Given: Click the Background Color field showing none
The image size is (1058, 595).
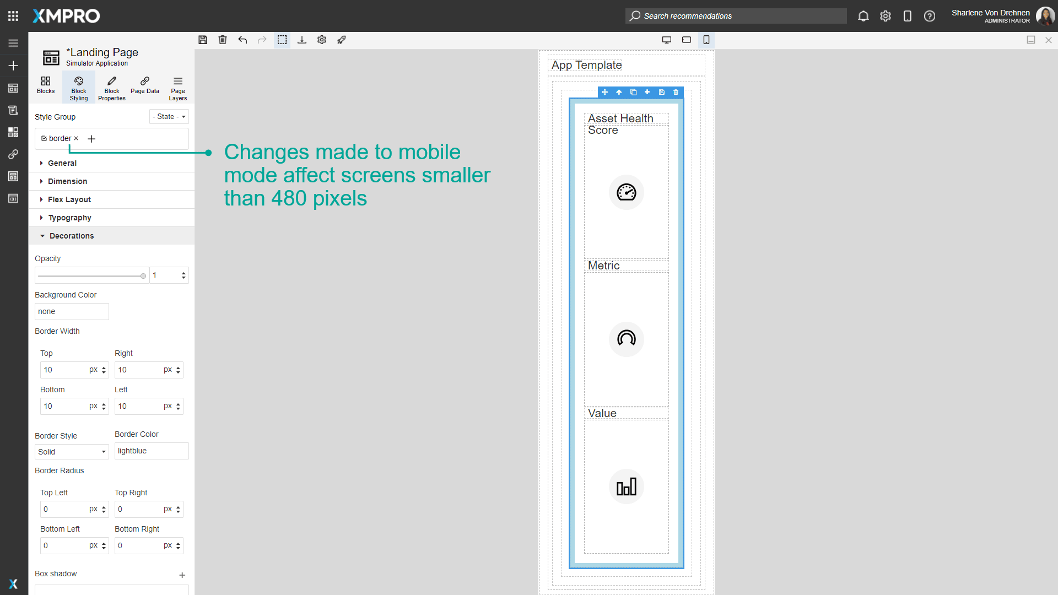Looking at the screenshot, I should [x=71, y=311].
